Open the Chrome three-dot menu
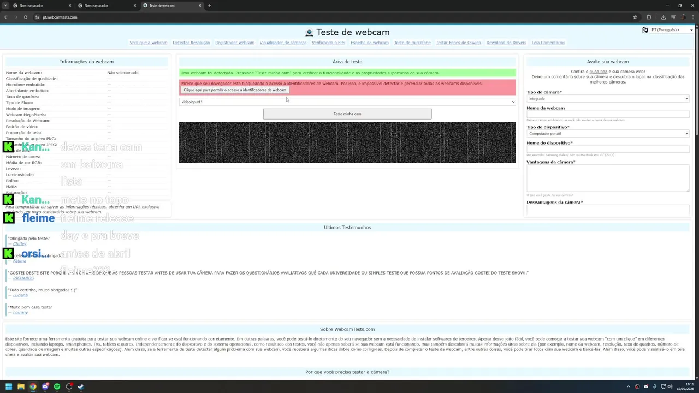Screen dimensions: 699x393 pos(692,17)
